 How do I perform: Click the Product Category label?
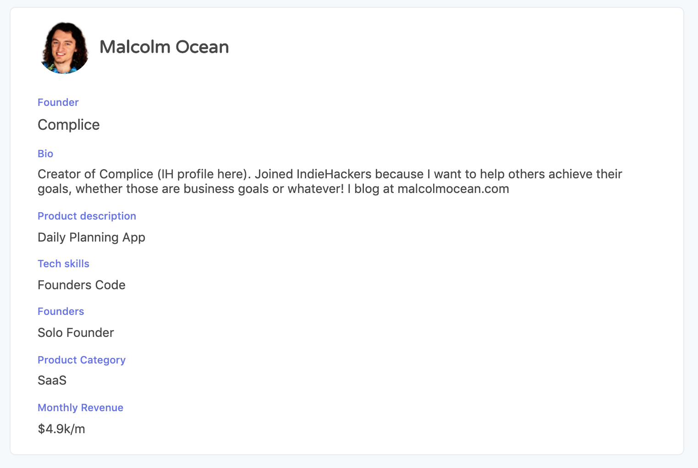click(x=82, y=360)
